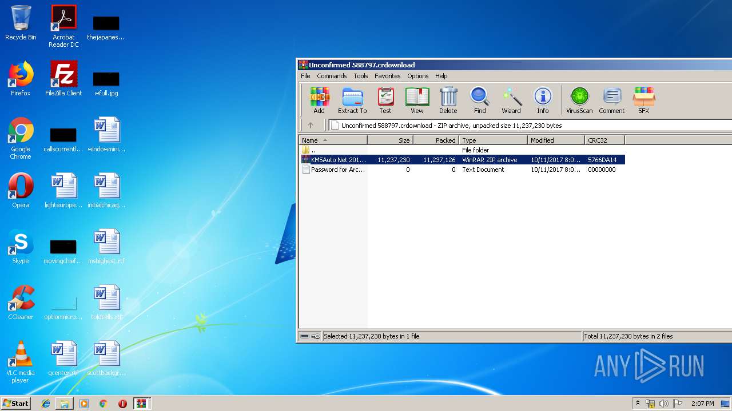Open Recycle Bin on desktop

point(21,23)
